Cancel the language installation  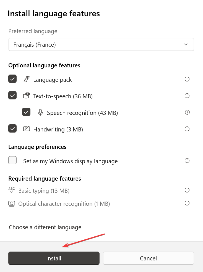point(148,258)
